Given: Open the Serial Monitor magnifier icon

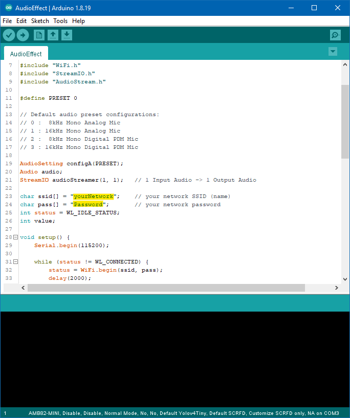Looking at the screenshot, I should click(335, 35).
